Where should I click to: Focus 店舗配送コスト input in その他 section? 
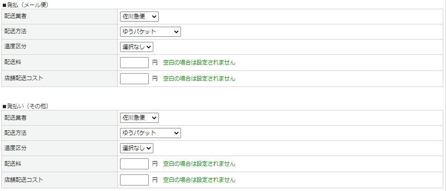pyautogui.click(x=134, y=180)
